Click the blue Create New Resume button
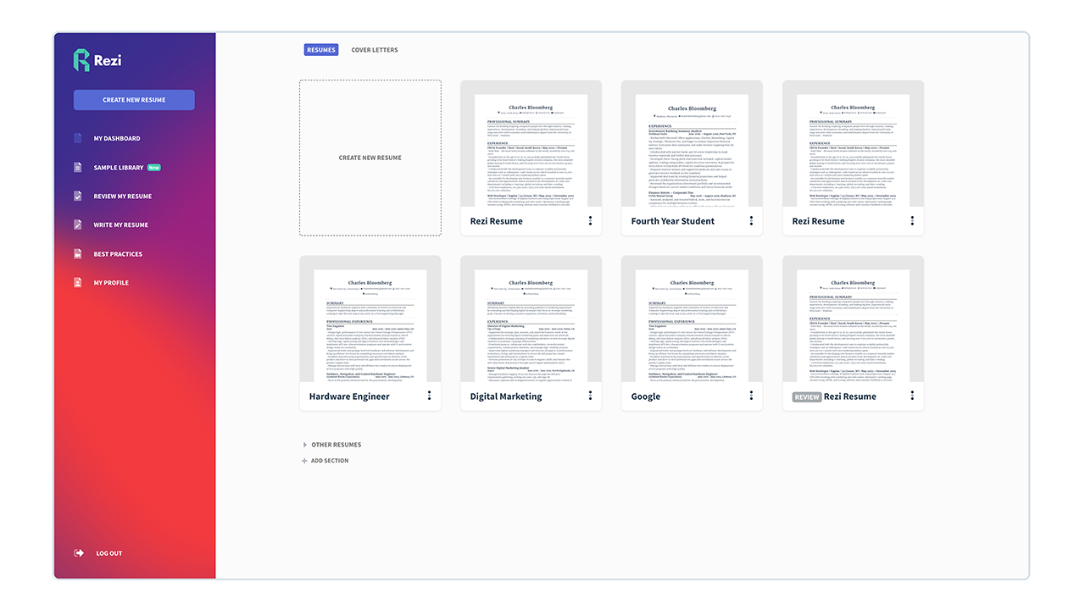The width and height of the screenshot is (1085, 610). click(134, 100)
